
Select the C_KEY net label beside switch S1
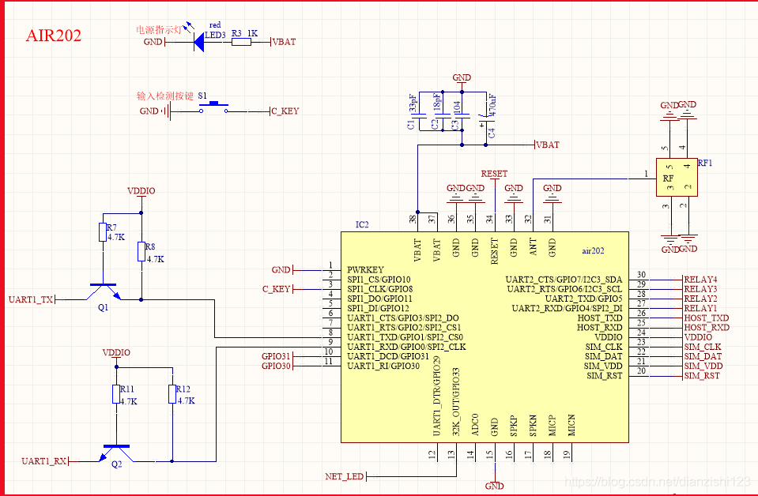[x=285, y=111]
